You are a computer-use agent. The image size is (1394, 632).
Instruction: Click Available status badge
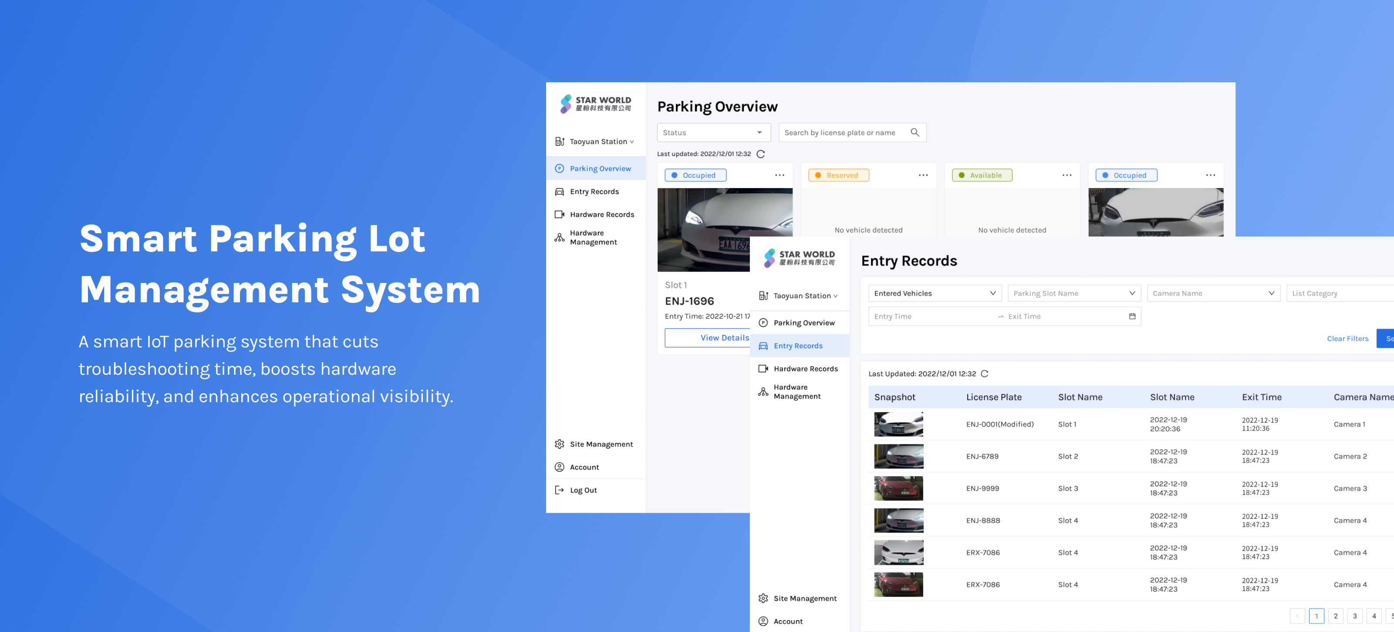coord(982,175)
